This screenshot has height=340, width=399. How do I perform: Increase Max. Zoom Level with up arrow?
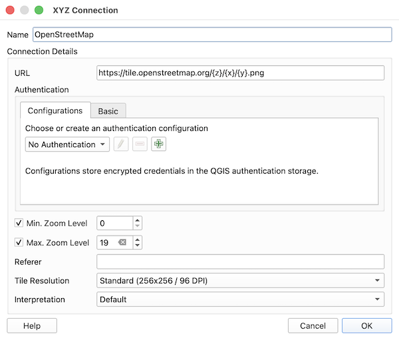(138, 240)
